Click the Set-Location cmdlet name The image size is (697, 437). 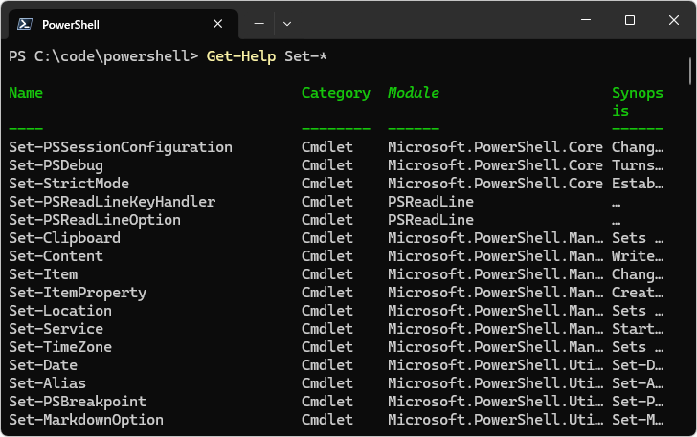(x=60, y=311)
